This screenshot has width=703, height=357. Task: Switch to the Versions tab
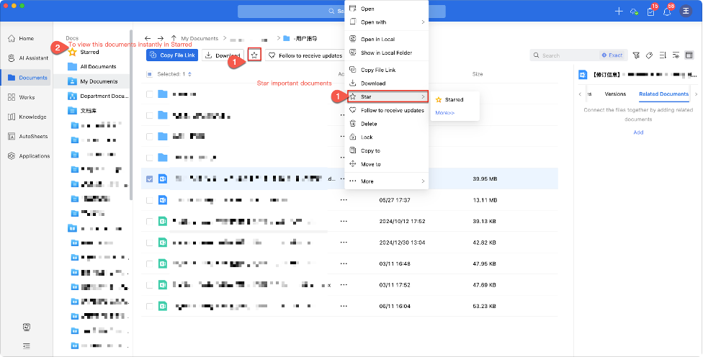(615, 94)
